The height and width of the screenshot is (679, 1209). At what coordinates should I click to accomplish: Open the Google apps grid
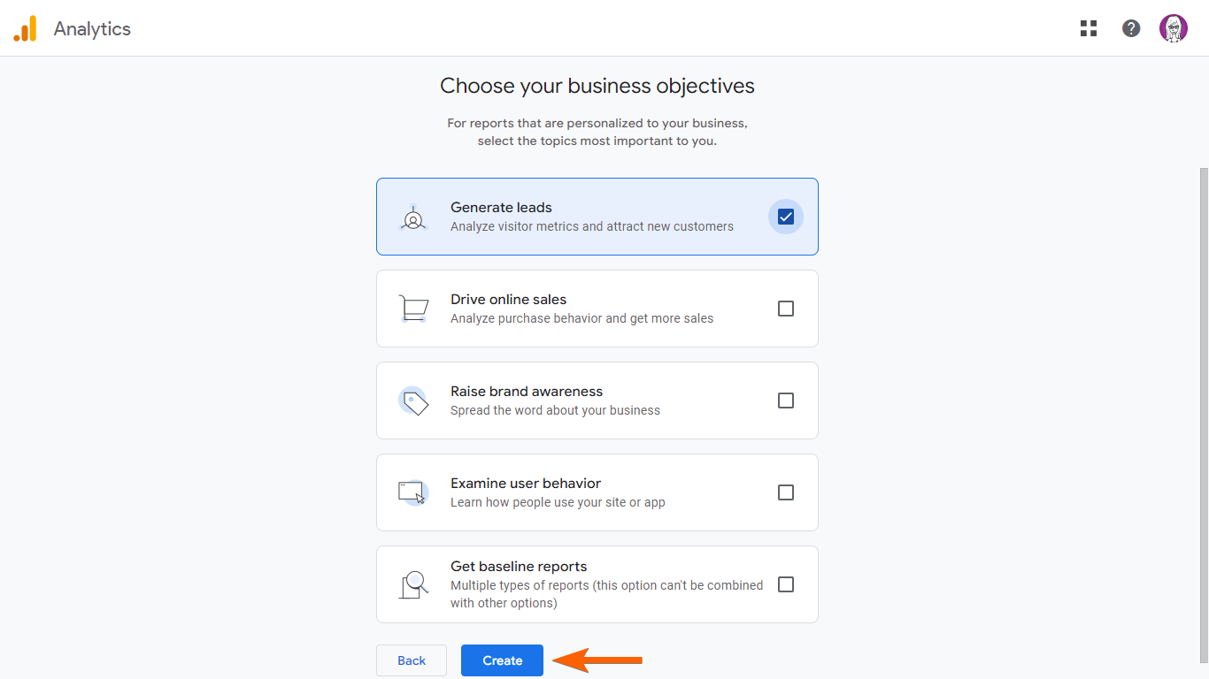1089,28
